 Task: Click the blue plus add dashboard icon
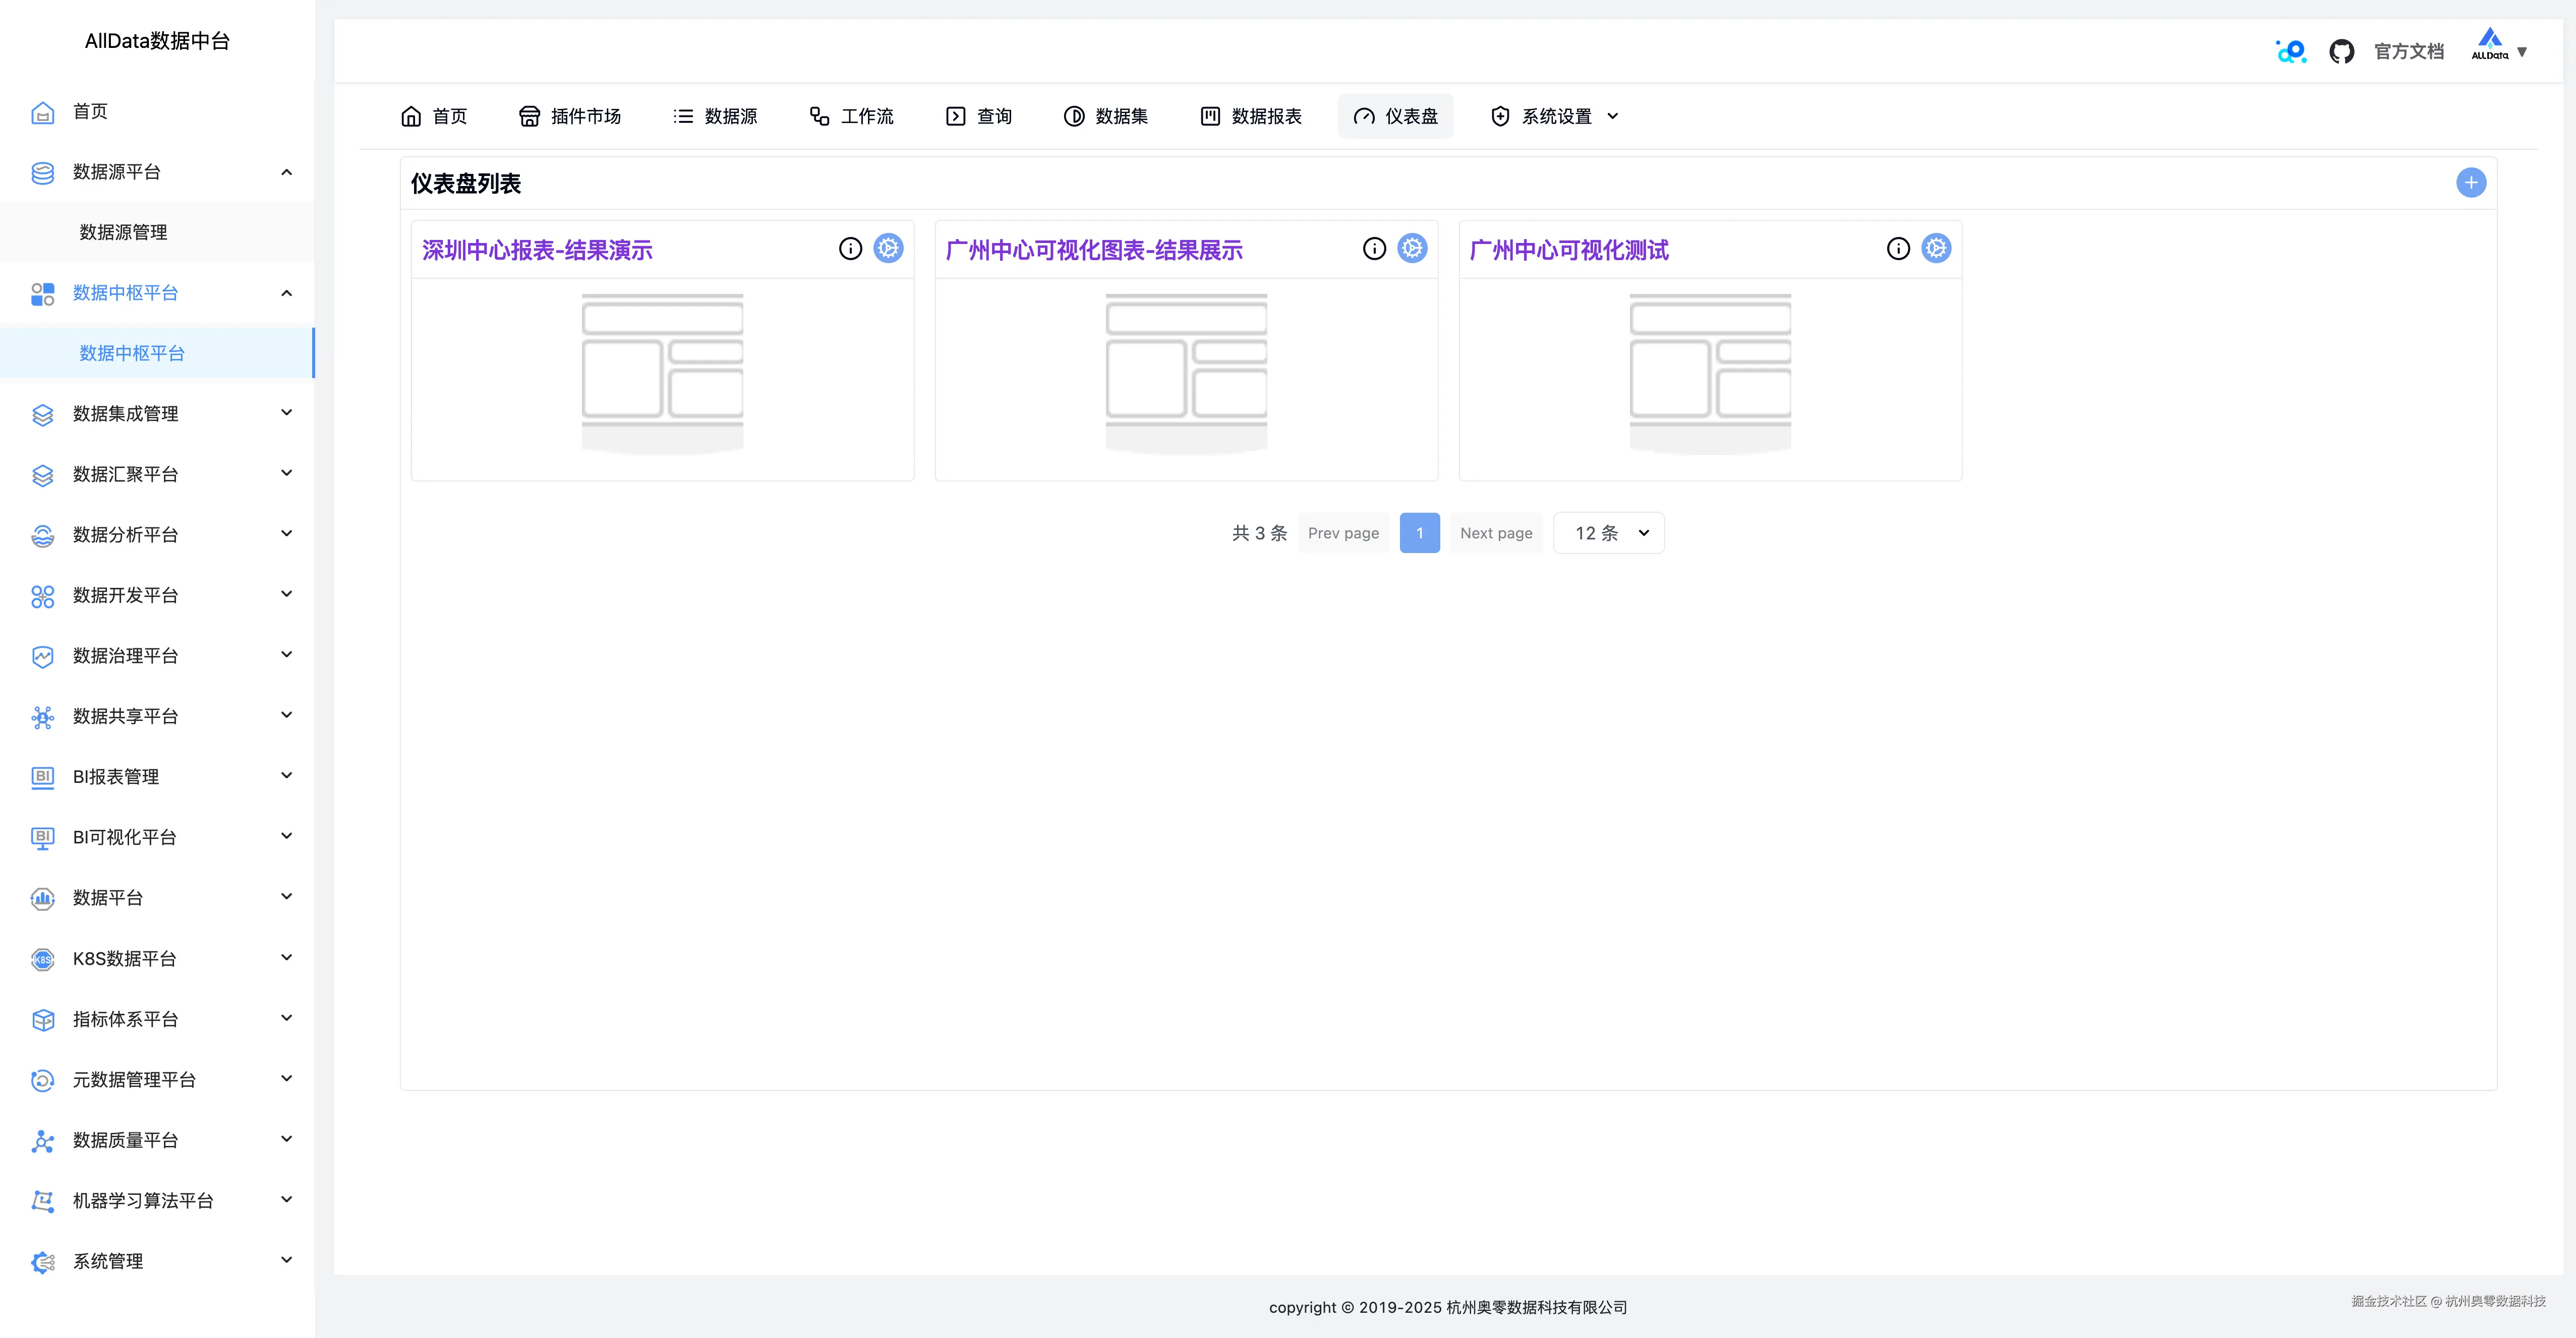[x=2470, y=183]
